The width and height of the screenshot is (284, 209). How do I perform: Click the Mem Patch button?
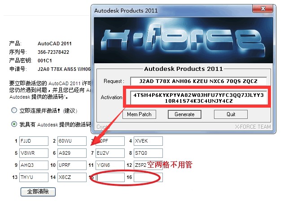pos(139,114)
